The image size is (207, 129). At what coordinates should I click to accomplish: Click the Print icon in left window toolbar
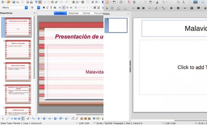tap(31, 2)
